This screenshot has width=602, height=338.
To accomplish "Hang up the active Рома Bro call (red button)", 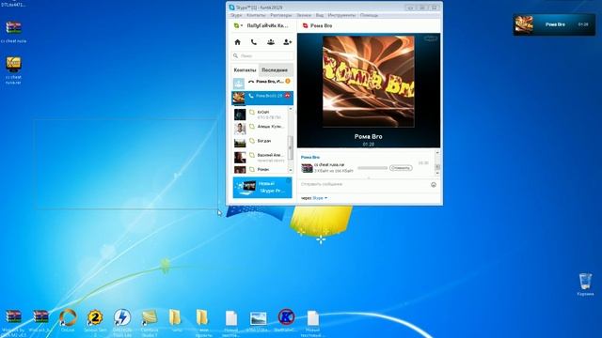I will point(288,96).
